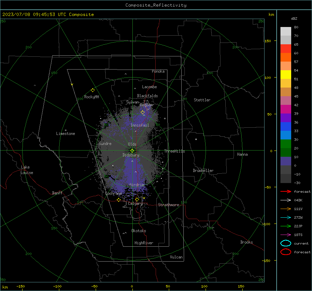This screenshot has width=312, height=291.
Task: Click the Stettler city label
Action: click(202, 100)
